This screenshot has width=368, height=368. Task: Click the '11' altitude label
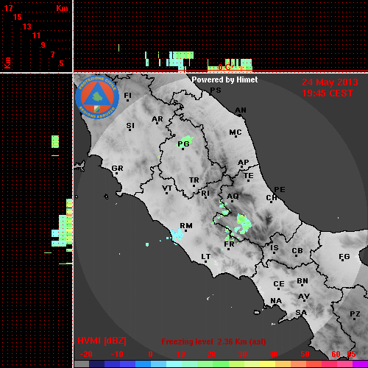[x=36, y=35]
